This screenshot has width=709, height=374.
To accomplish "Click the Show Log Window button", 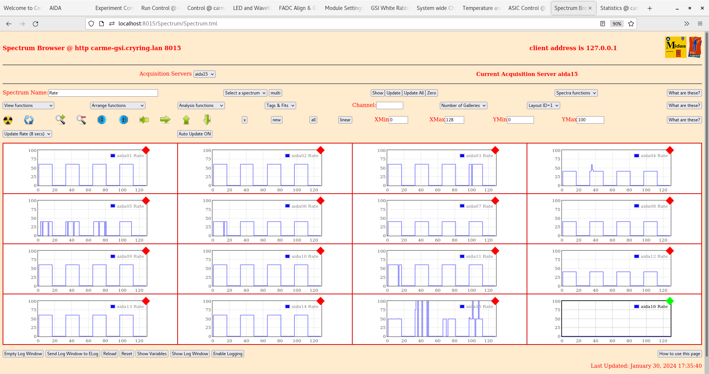I will click(190, 354).
